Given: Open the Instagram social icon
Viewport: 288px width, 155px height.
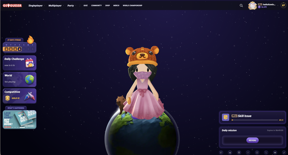Looking at the screenshot, I should pyautogui.click(x=257, y=152).
